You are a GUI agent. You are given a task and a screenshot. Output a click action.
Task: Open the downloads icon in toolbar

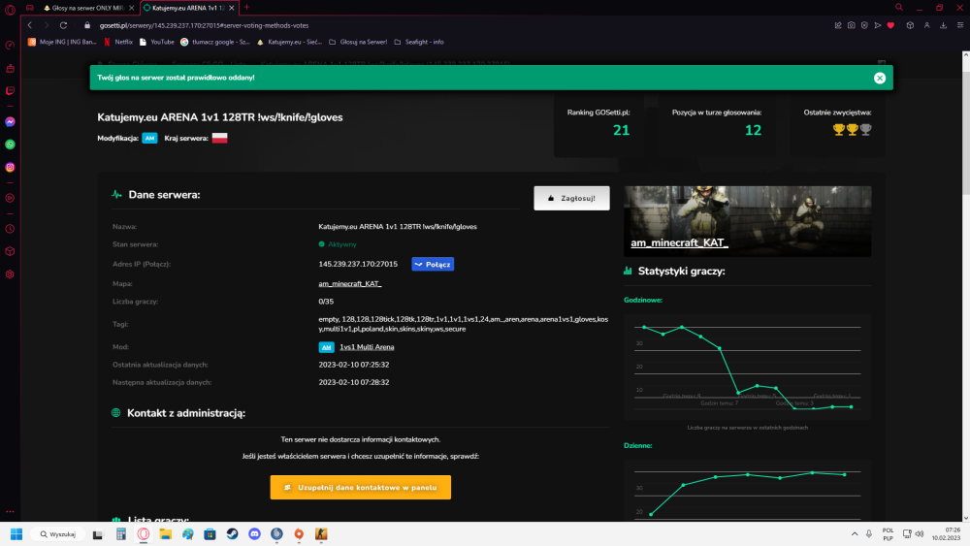pyautogui.click(x=944, y=25)
